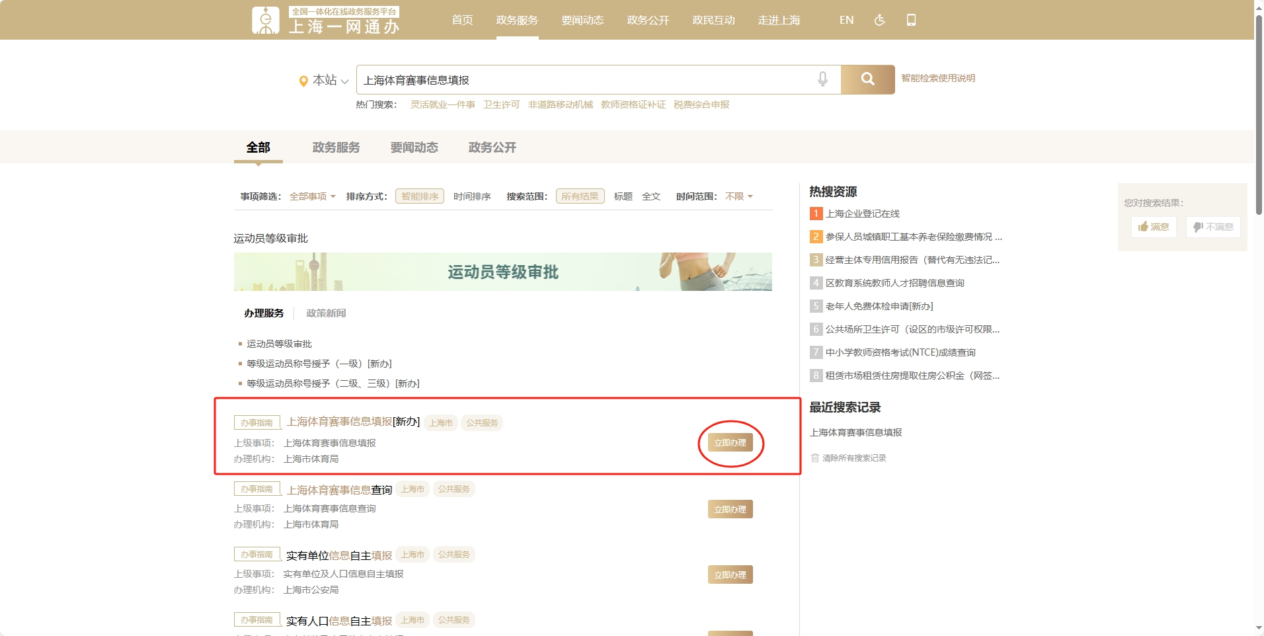Open 政务服务 in the top navigation
The height and width of the screenshot is (636, 1264).
(x=517, y=20)
